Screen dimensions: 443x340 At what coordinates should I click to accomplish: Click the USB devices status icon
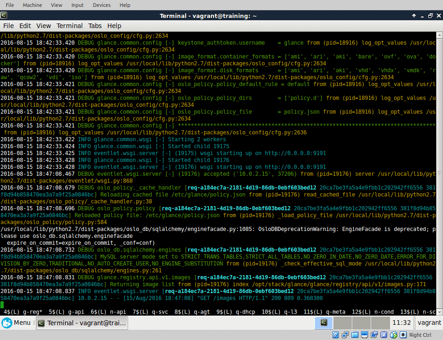pyautogui.click(x=384, y=334)
